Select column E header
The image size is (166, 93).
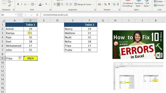(73, 20)
